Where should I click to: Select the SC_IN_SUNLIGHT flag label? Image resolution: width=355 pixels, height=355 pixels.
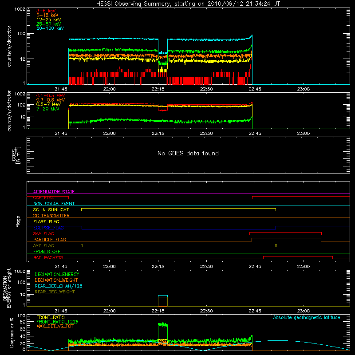coord(51,209)
